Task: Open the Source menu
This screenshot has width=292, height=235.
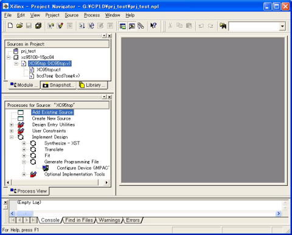Action: click(x=71, y=15)
